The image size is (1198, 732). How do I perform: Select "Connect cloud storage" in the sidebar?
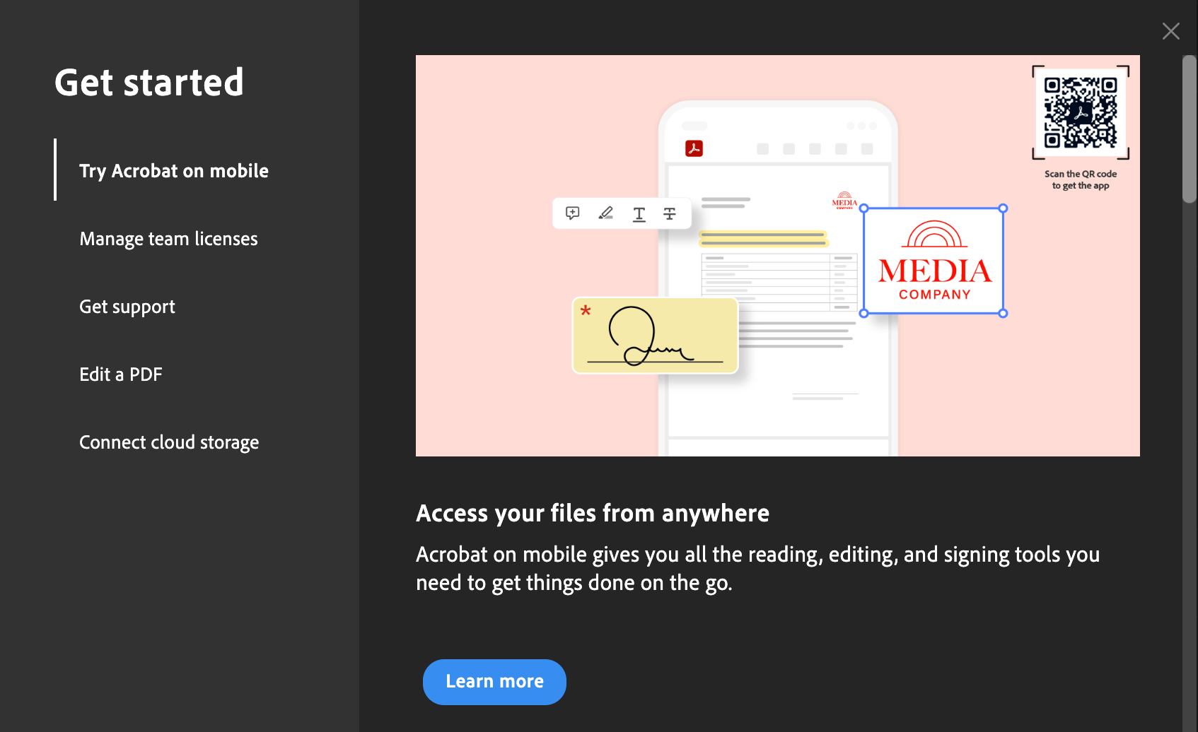pos(169,442)
